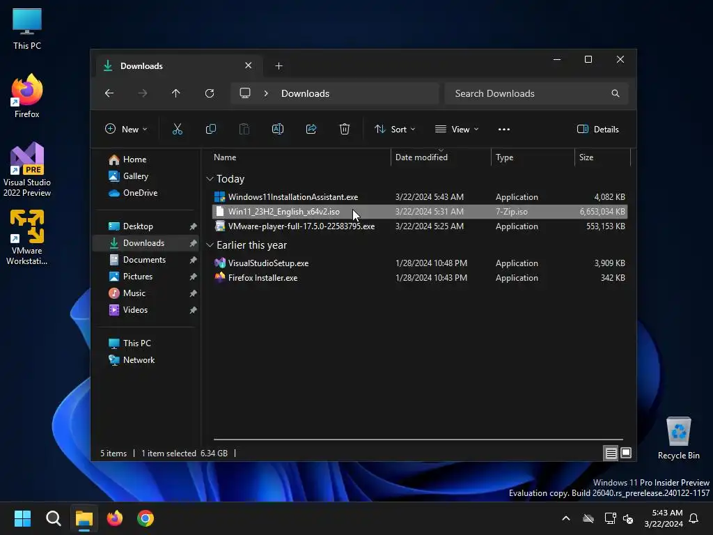The image size is (713, 535).
Task: Refresh the Downloads folder view
Action: coord(210,93)
